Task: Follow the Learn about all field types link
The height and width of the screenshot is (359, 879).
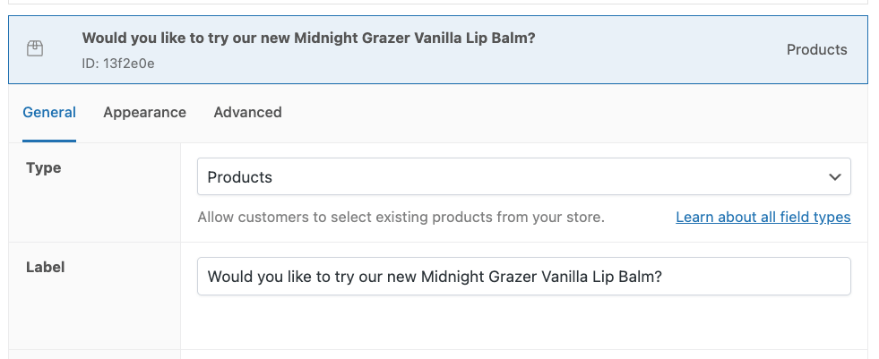Action: pos(763,217)
